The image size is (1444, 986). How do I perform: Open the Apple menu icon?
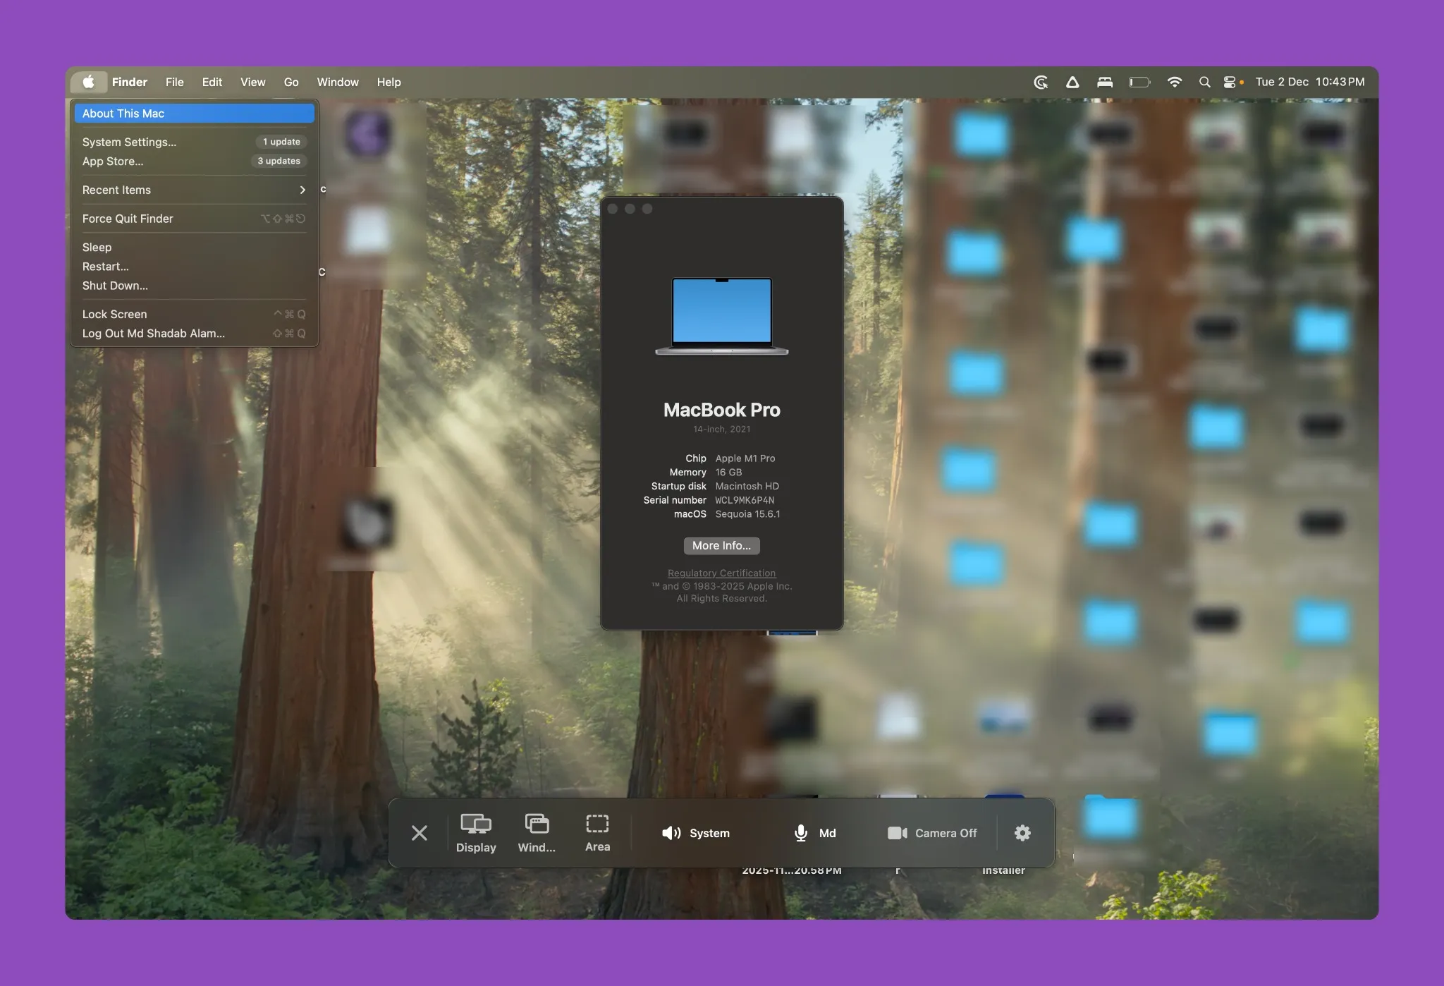[x=88, y=82]
